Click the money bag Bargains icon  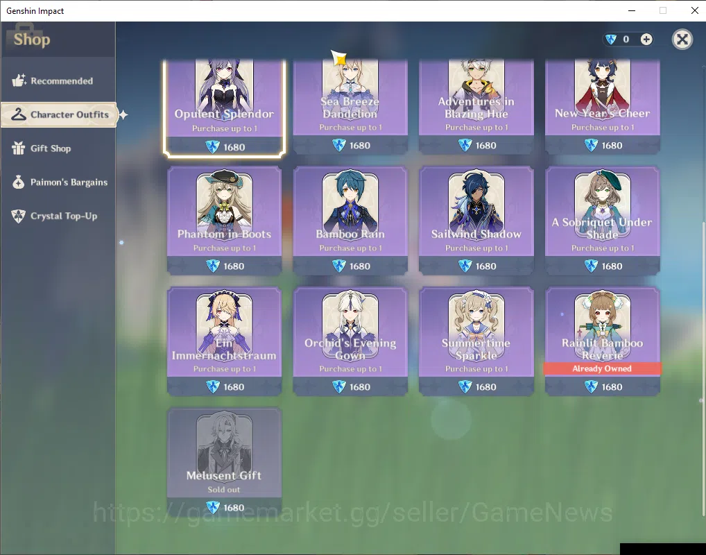pos(19,182)
